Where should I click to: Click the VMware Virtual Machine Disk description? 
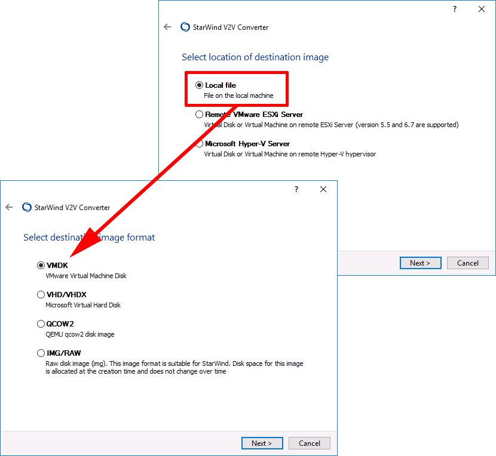86,276
